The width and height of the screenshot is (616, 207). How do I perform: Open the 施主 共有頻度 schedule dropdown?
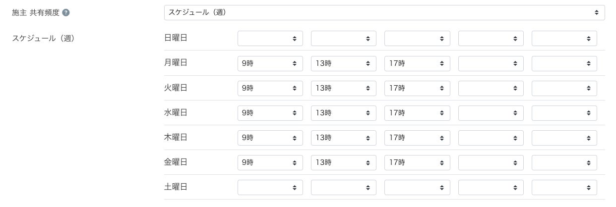click(x=384, y=13)
